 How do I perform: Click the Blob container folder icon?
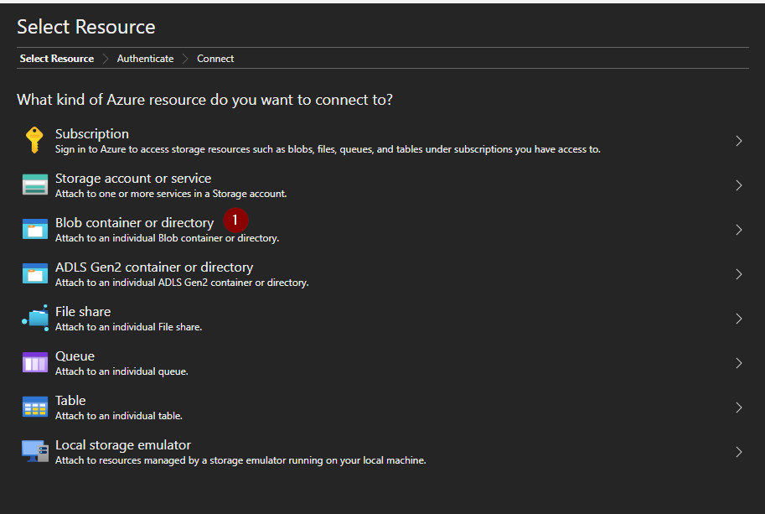click(34, 228)
